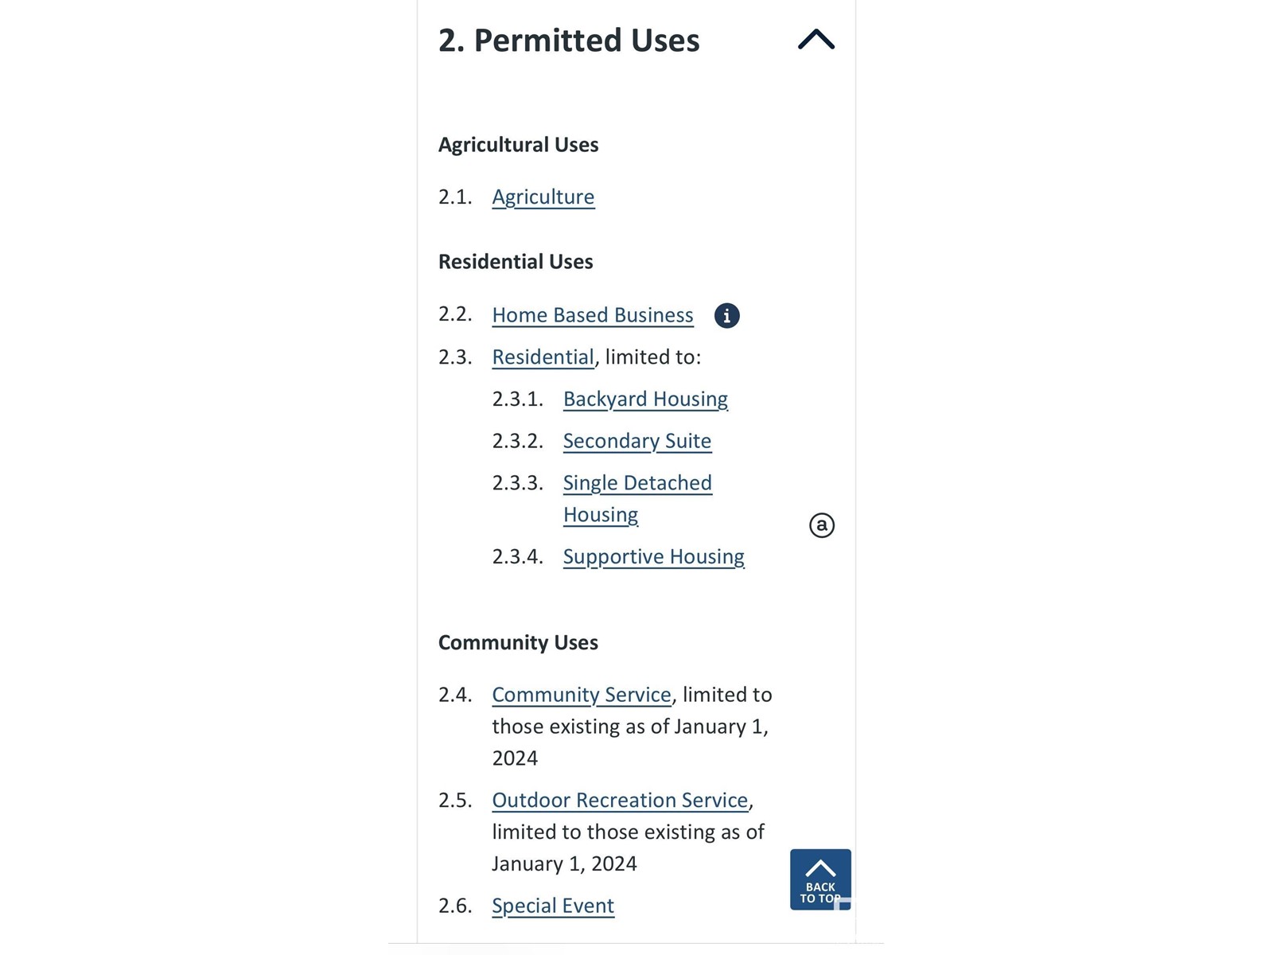Open the Single Detached Housing link
This screenshot has width=1273, height=955.
(x=637, y=499)
